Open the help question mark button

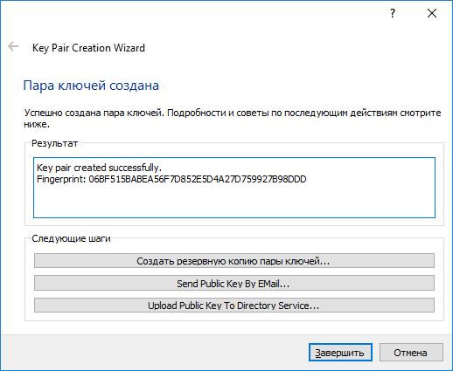[x=393, y=13]
